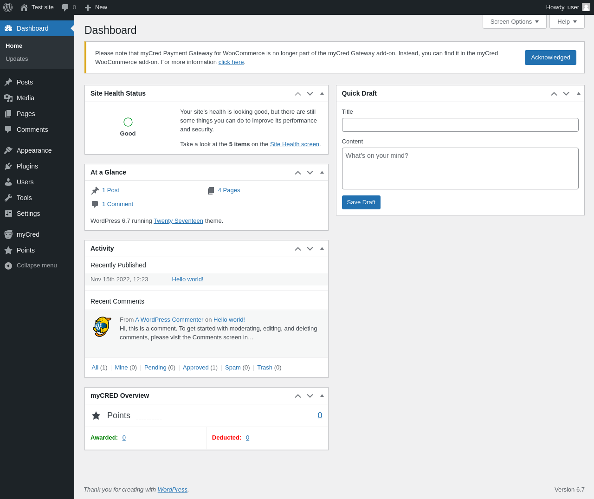The image size is (594, 499).
Task: Open comments bubble in admin bar
Action: coord(65,7)
